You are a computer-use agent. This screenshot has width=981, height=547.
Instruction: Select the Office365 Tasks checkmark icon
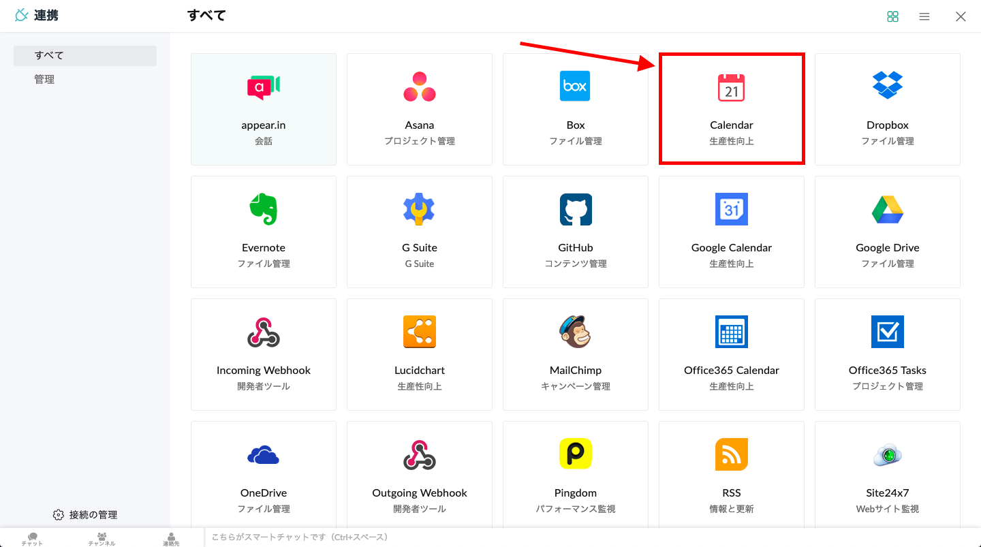[888, 332]
